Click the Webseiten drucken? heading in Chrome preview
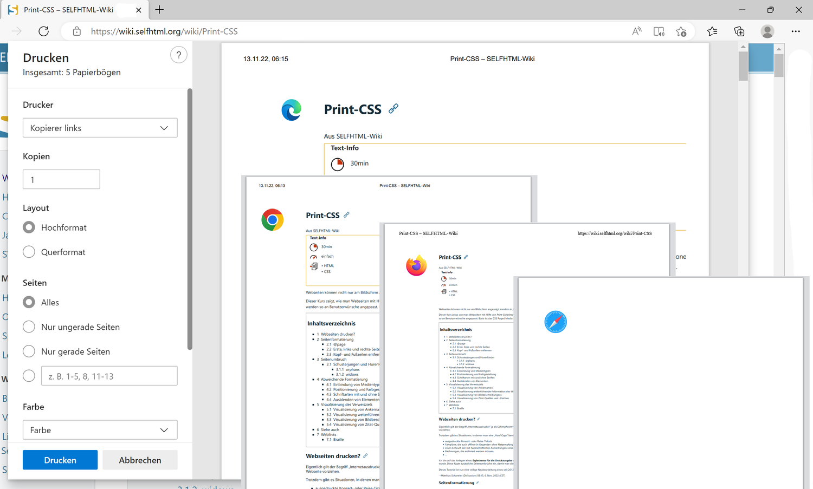Image resolution: width=813 pixels, height=489 pixels. tap(333, 456)
